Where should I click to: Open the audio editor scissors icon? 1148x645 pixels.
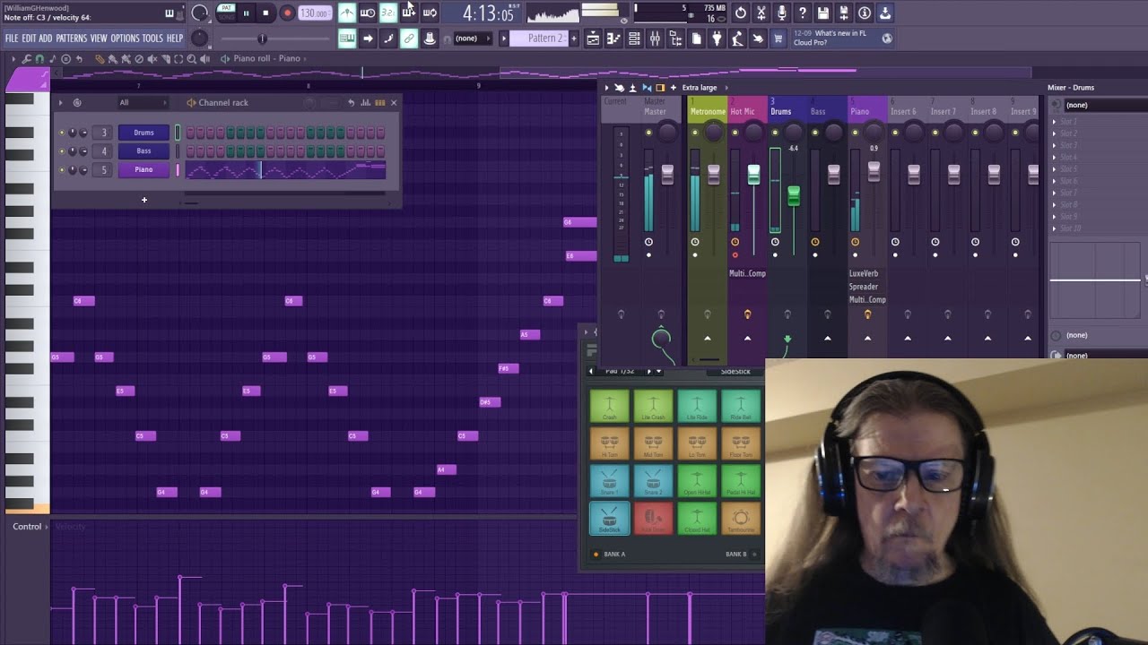tap(761, 13)
